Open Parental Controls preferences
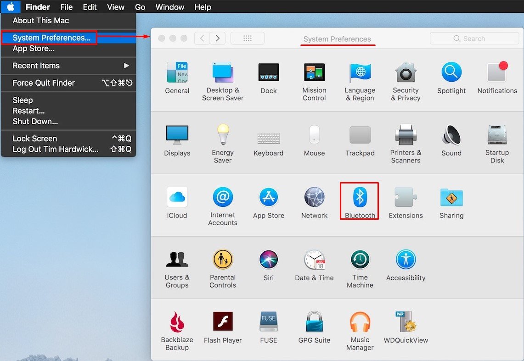The width and height of the screenshot is (524, 361). coord(223,269)
